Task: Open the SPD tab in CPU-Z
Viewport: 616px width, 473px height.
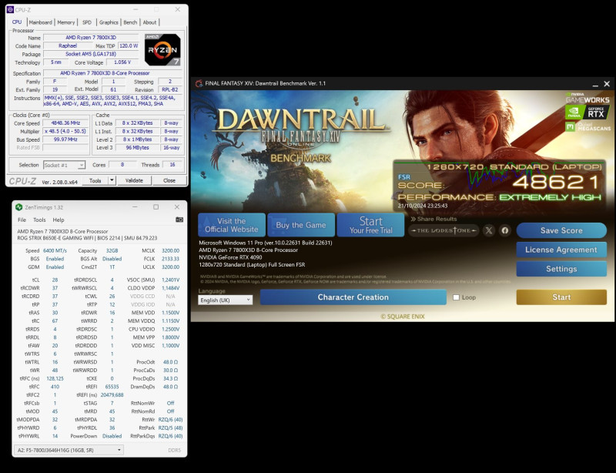Action: (x=87, y=22)
